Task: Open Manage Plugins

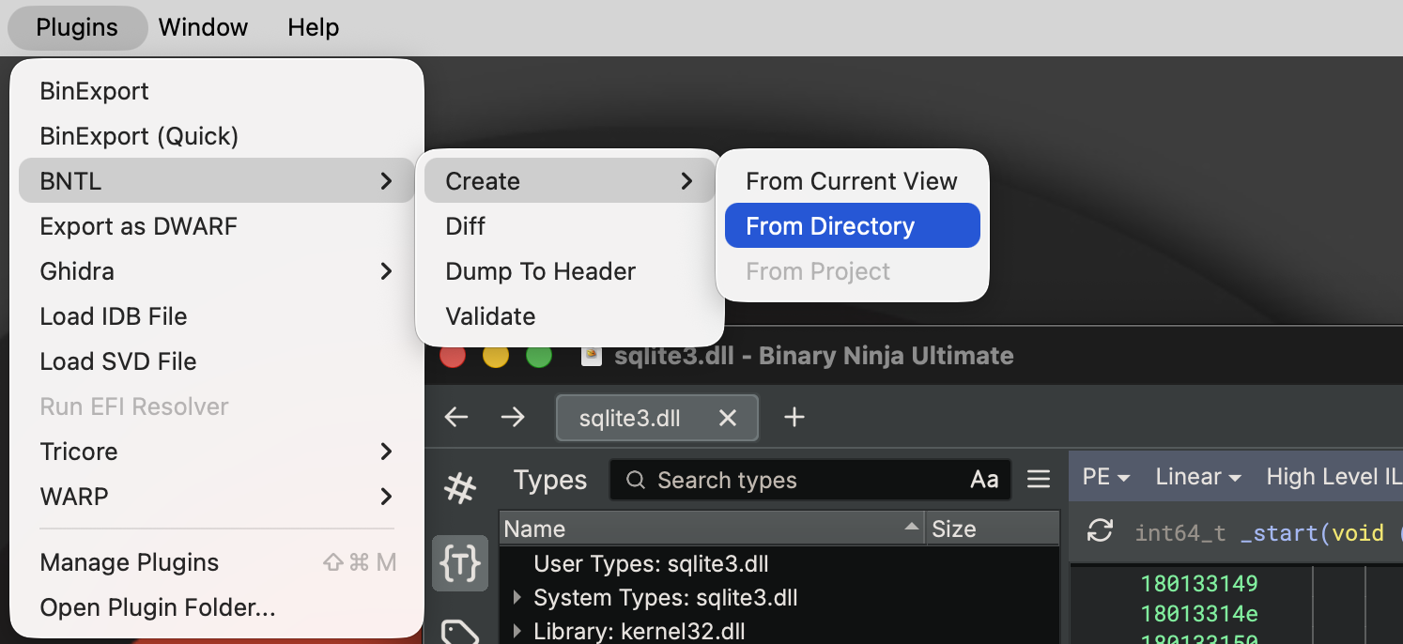Action: (x=129, y=562)
